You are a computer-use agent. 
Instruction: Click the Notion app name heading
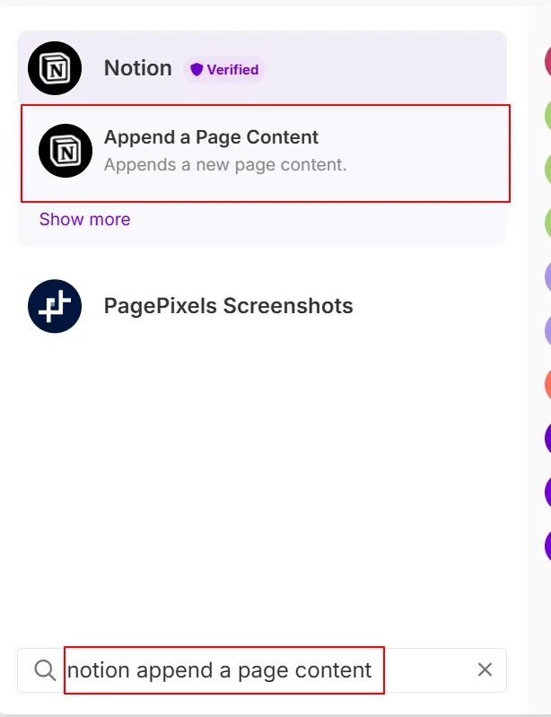pos(137,68)
